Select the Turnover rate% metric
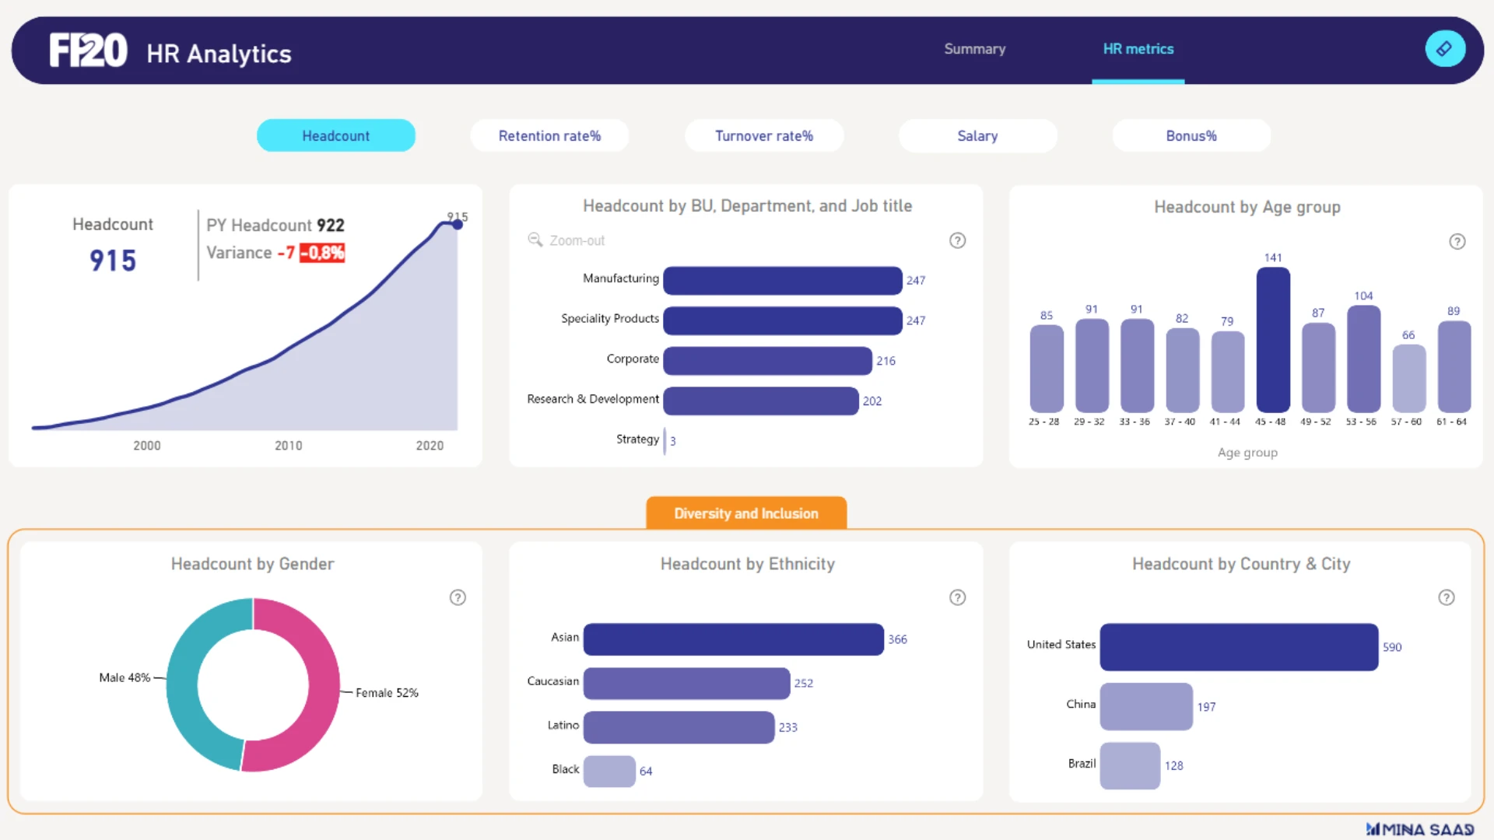This screenshot has width=1494, height=840. [763, 135]
